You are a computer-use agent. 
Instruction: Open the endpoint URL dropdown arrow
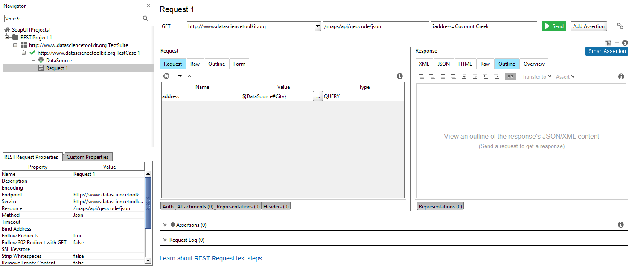click(x=317, y=26)
